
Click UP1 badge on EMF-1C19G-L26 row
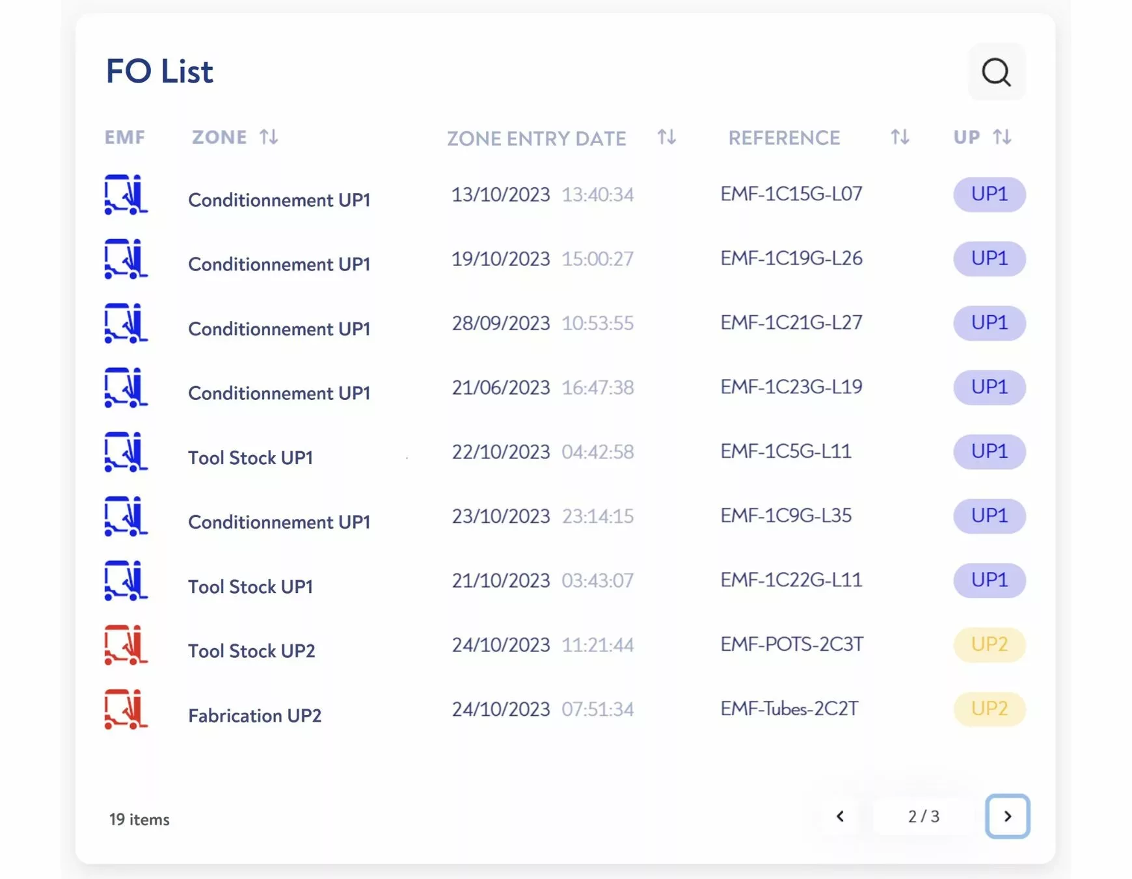pos(989,258)
